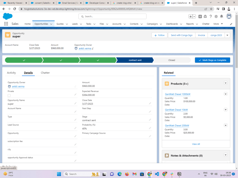238x178 pixels.
Task: Open the Salesforce Help question mark icon
Action: (211, 16)
